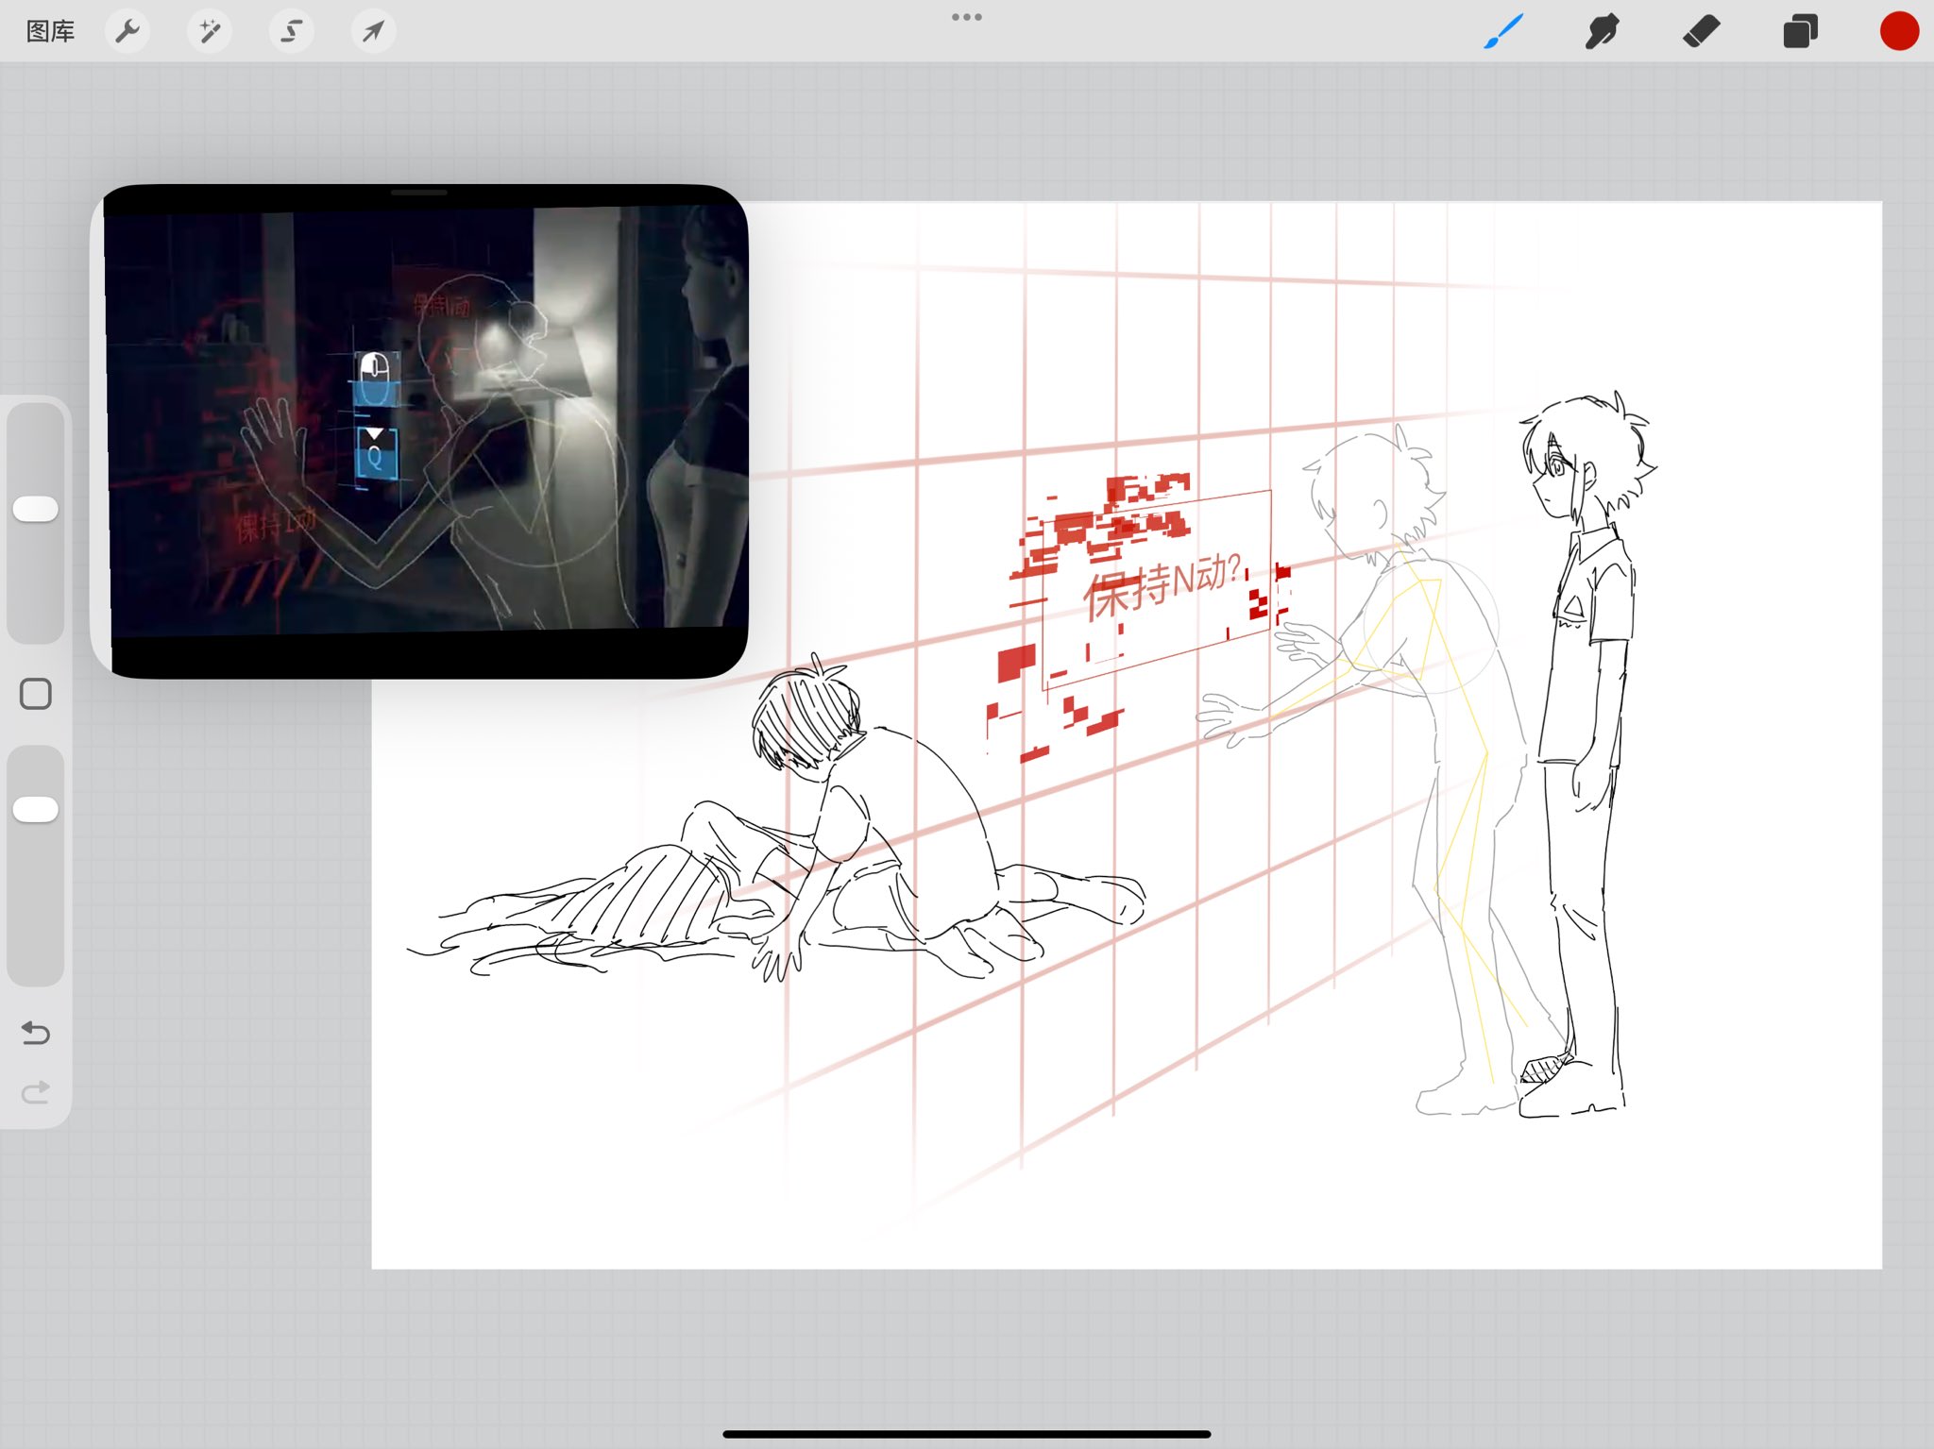Select the Eraser tool
The width and height of the screenshot is (1934, 1449).
tap(1701, 31)
